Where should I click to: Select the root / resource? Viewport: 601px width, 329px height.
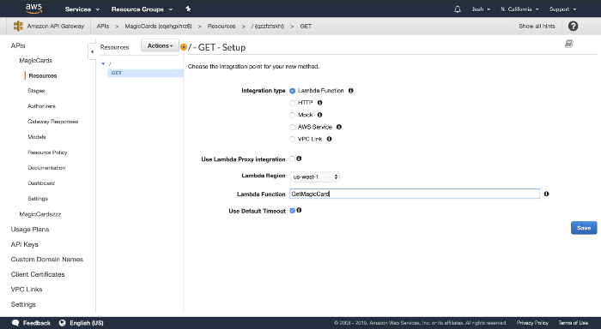[110, 63]
